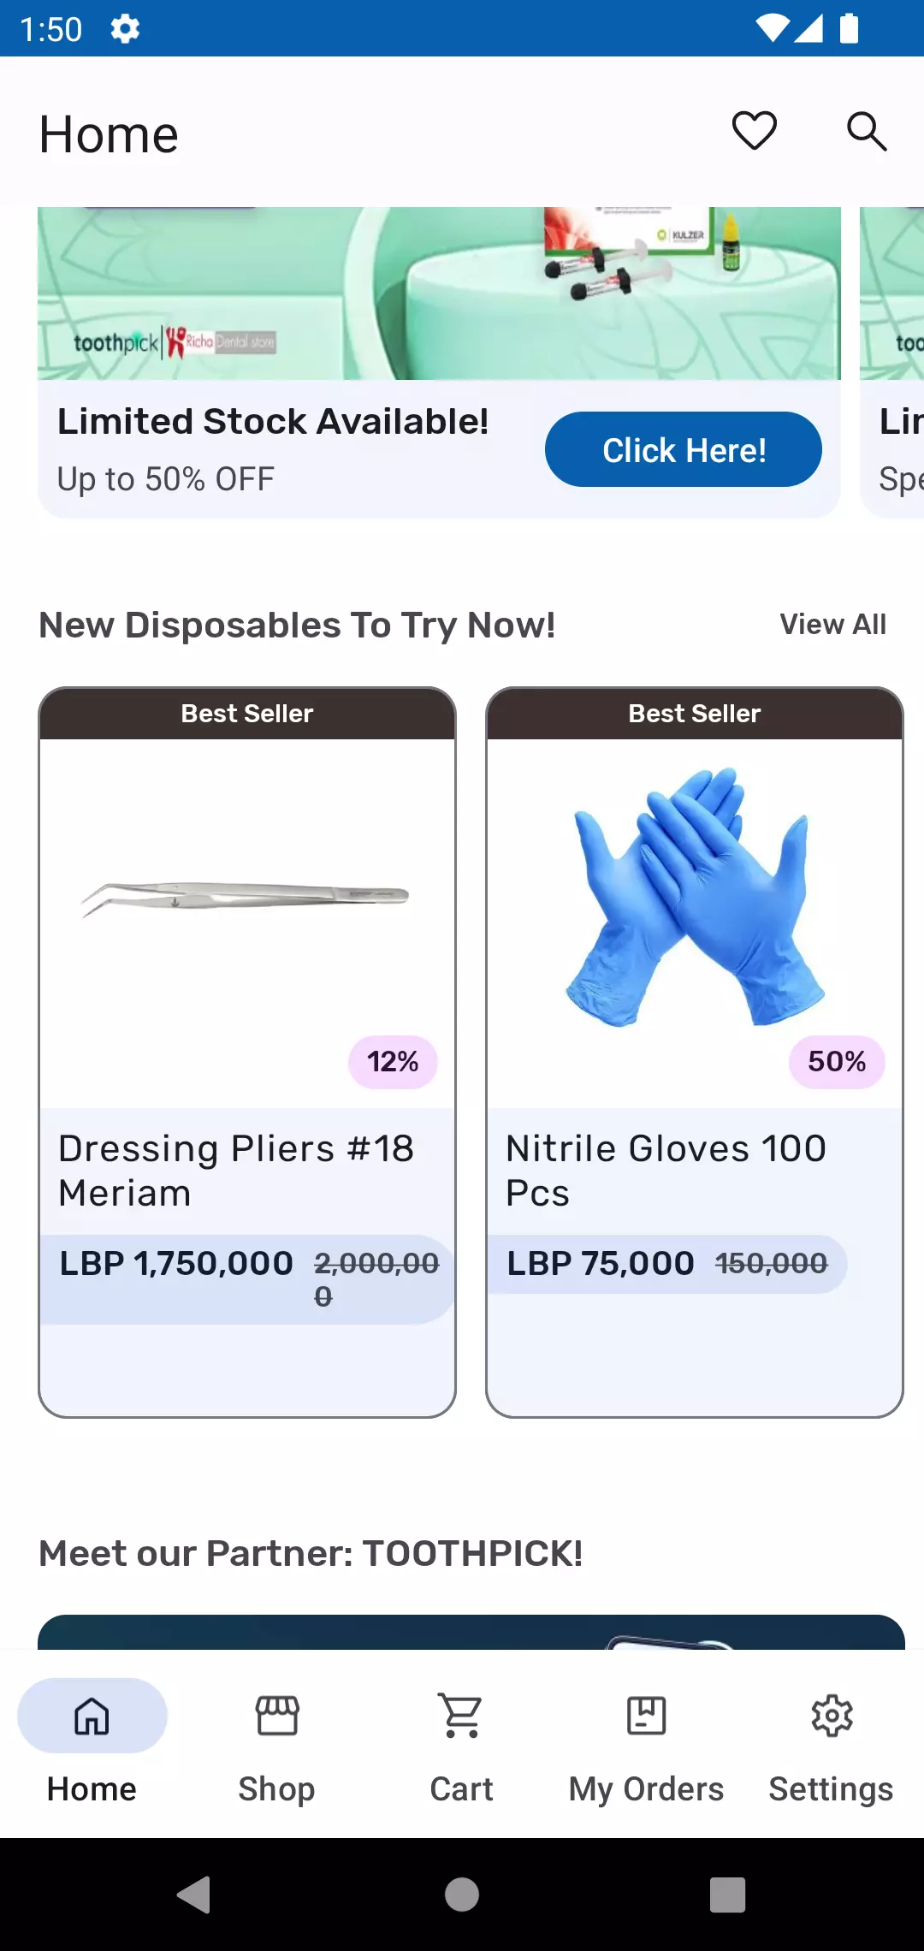Select the Nitrile Gloves 100 Pcs title
The width and height of the screenshot is (924, 1951).
tap(666, 1170)
